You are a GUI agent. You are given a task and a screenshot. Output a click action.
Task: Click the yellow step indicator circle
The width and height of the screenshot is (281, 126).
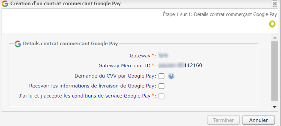point(272,24)
